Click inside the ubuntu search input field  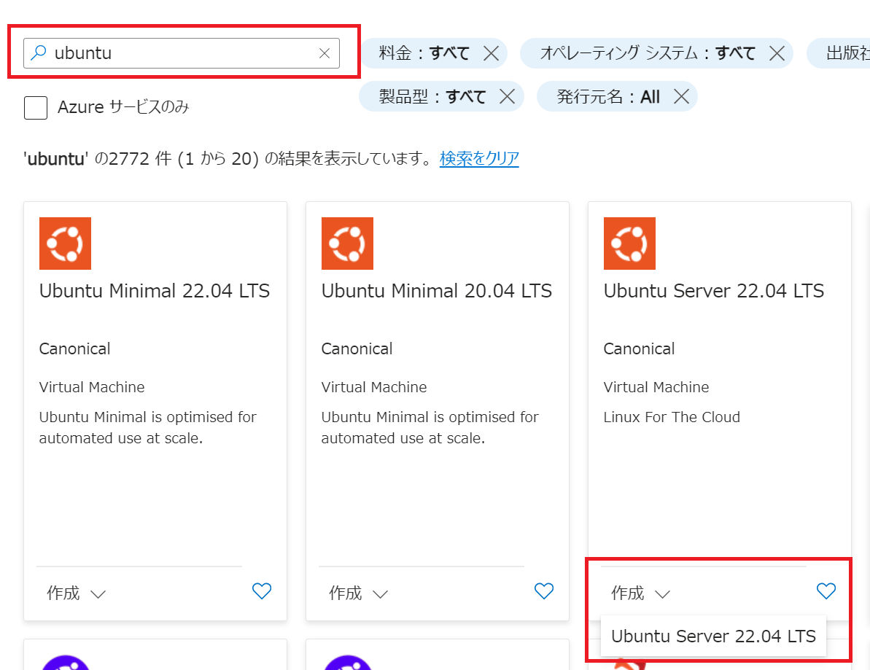coord(146,53)
